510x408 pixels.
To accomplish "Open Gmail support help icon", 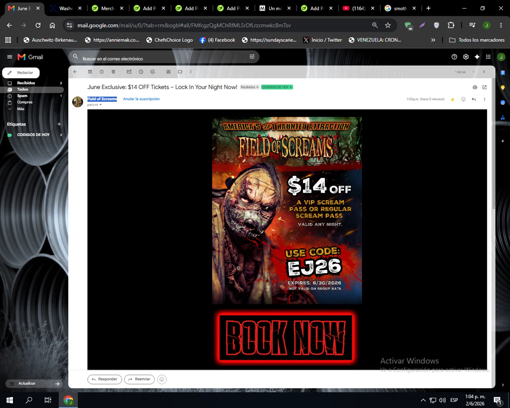I will click(454, 57).
